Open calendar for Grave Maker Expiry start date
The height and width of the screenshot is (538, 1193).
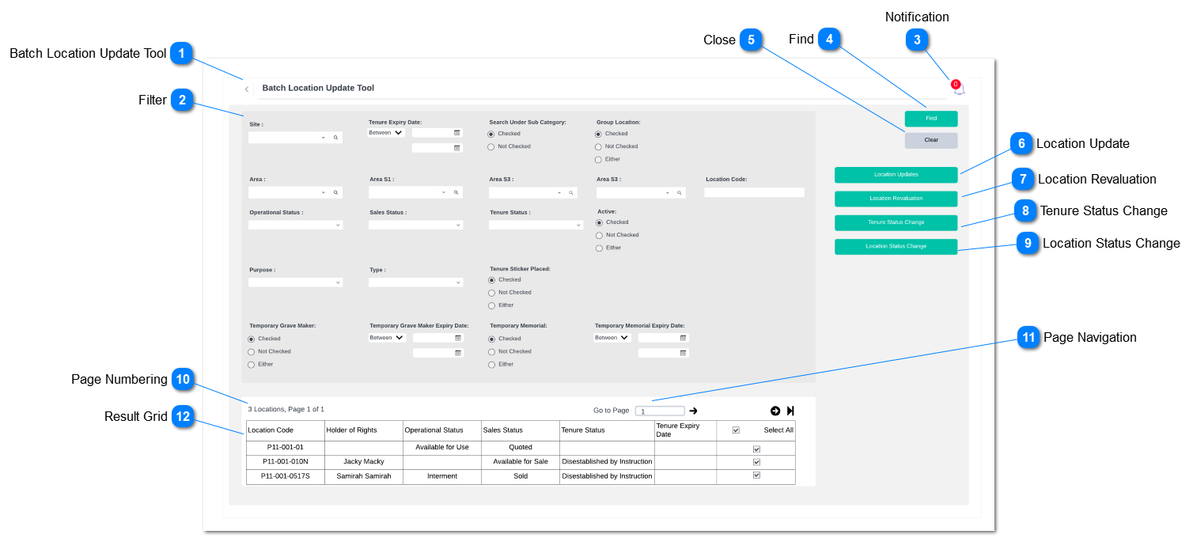pyautogui.click(x=458, y=338)
